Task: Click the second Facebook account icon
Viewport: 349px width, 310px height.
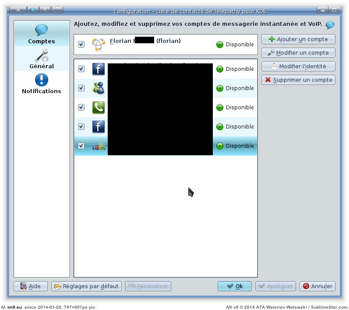Action: point(98,127)
